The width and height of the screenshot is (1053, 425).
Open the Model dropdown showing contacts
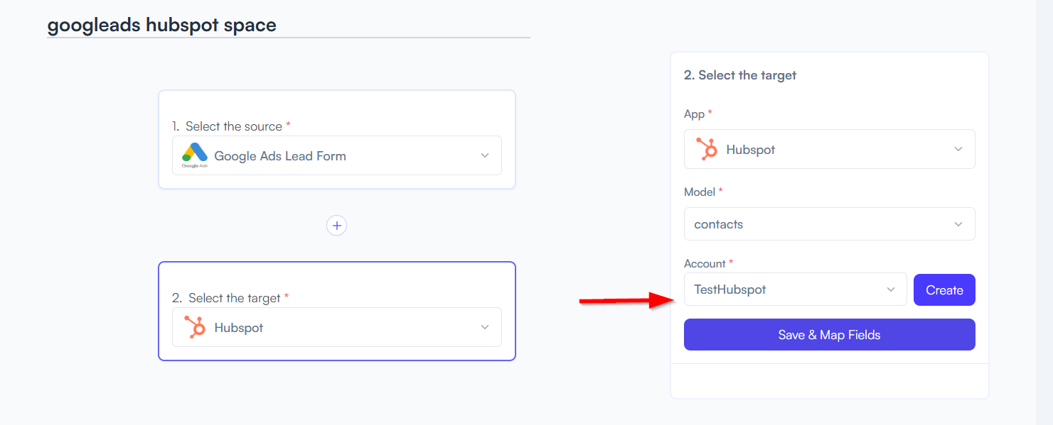coord(830,224)
